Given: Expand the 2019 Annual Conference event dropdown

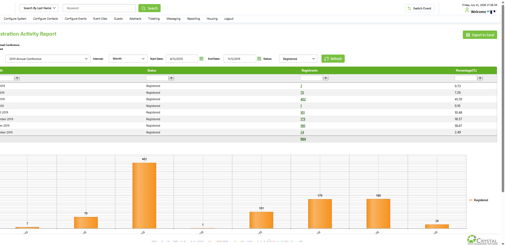Looking at the screenshot, I should tap(48, 59).
